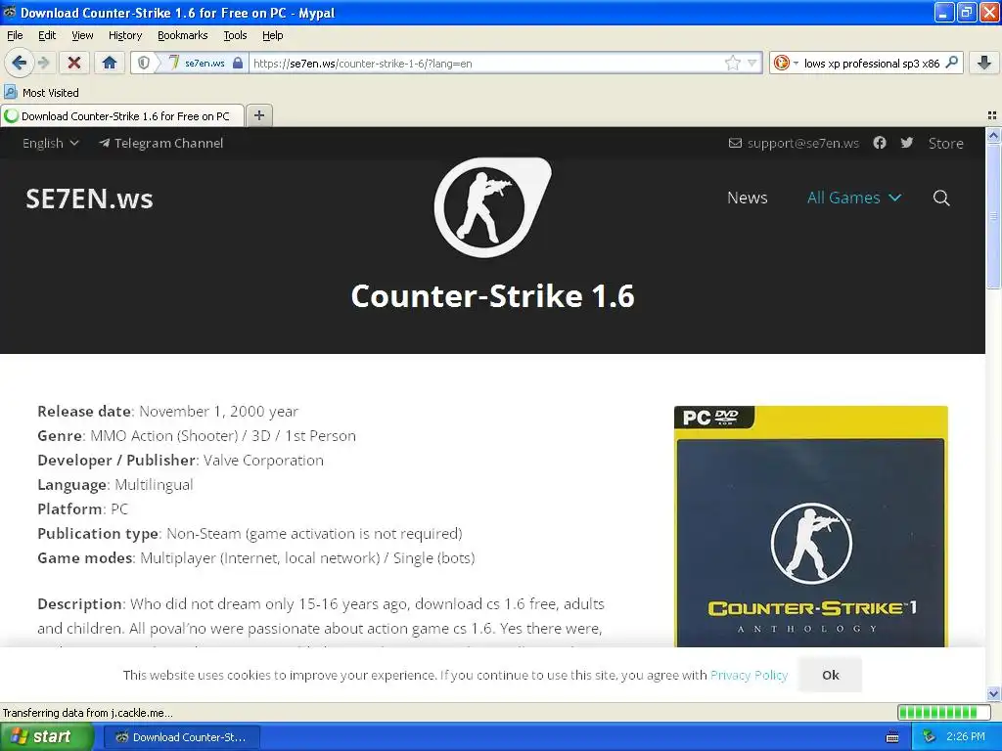This screenshot has height=751, width=1002.
Task: Open the History menu
Action: [x=124, y=35]
